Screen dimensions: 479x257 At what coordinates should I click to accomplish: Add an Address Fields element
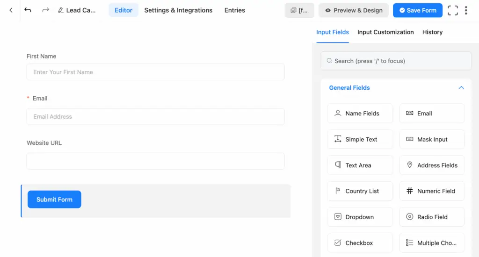[x=432, y=165]
